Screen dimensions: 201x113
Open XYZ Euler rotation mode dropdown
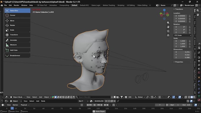coord(182,35)
